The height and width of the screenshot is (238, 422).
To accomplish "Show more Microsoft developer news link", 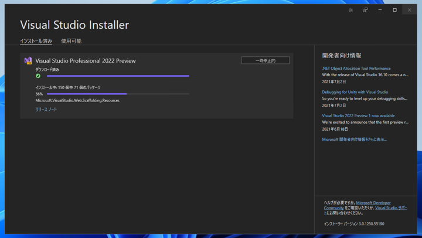I will [x=354, y=140].
